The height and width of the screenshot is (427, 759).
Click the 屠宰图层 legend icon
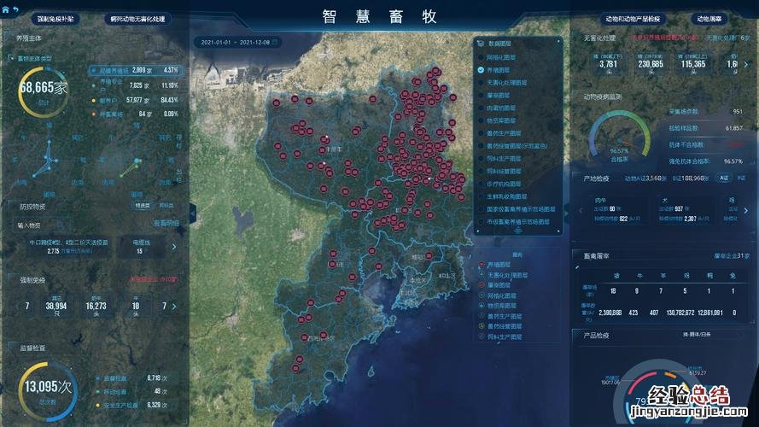coord(482,285)
